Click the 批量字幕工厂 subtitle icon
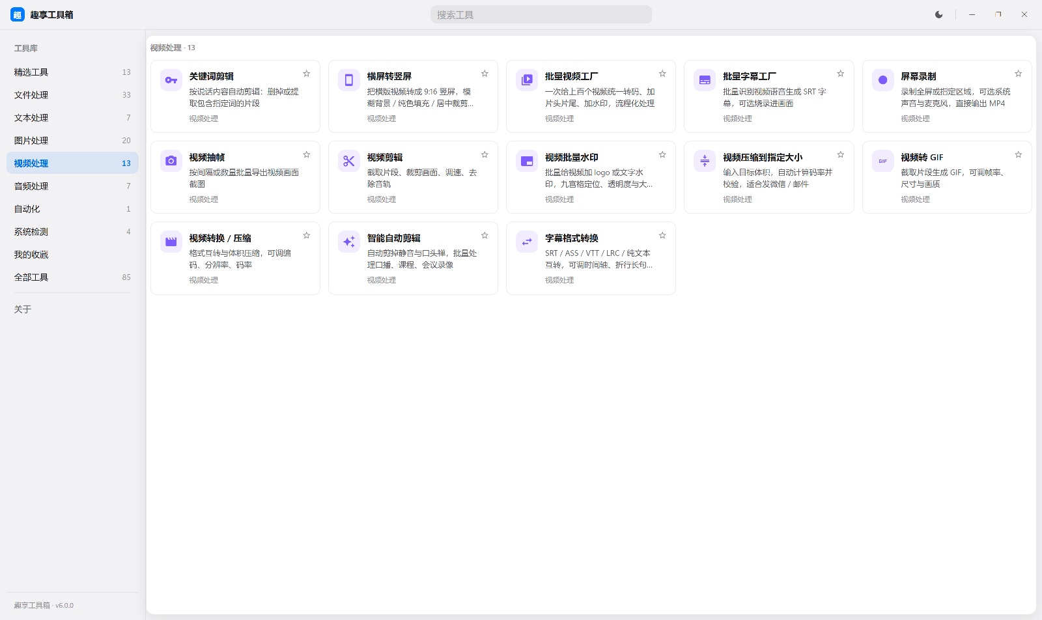 tap(705, 80)
